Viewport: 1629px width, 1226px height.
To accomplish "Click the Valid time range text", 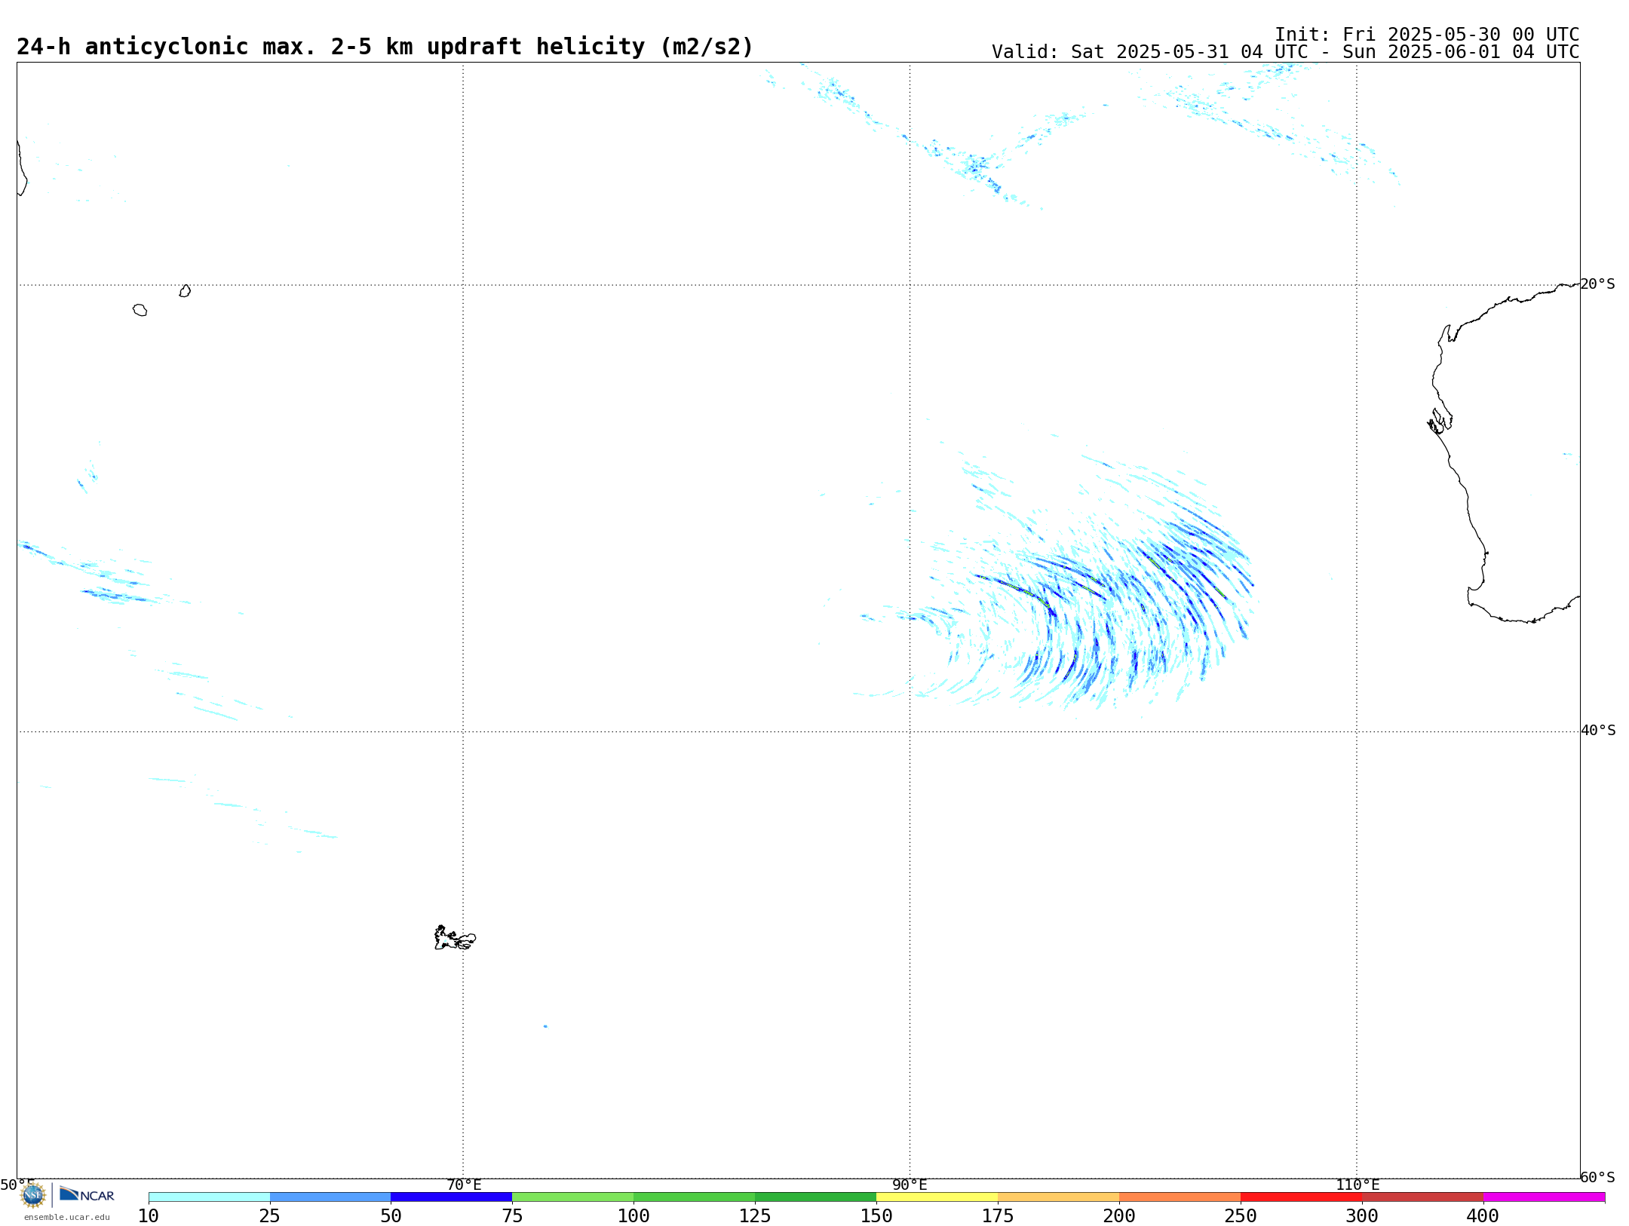I will tap(1285, 52).
